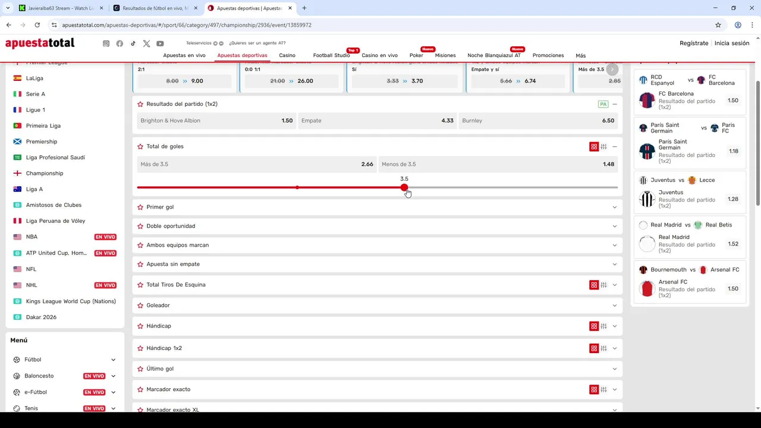761x428 pixels.
Task: Open the Casino tab
Action: pos(287,55)
